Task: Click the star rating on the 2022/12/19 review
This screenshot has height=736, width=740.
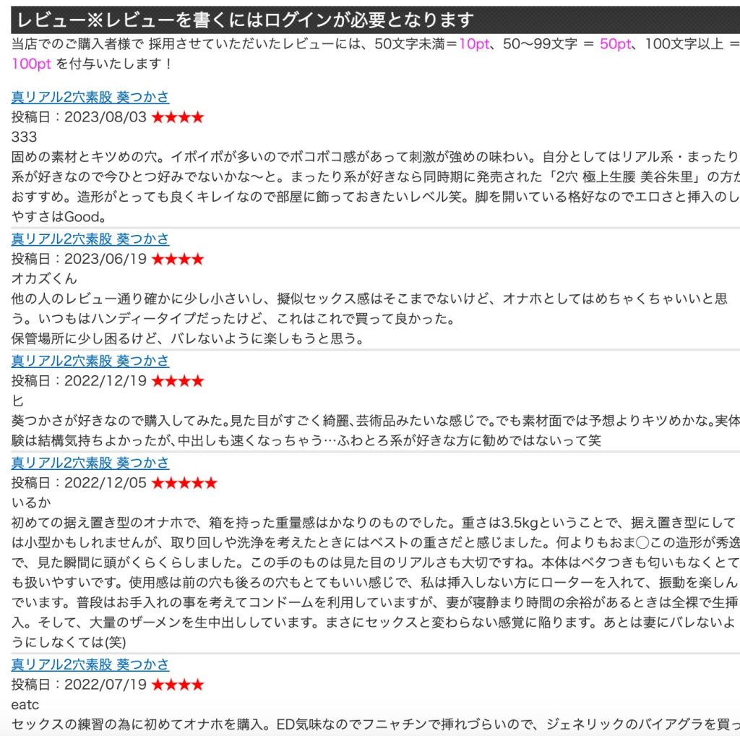Action: [177, 381]
